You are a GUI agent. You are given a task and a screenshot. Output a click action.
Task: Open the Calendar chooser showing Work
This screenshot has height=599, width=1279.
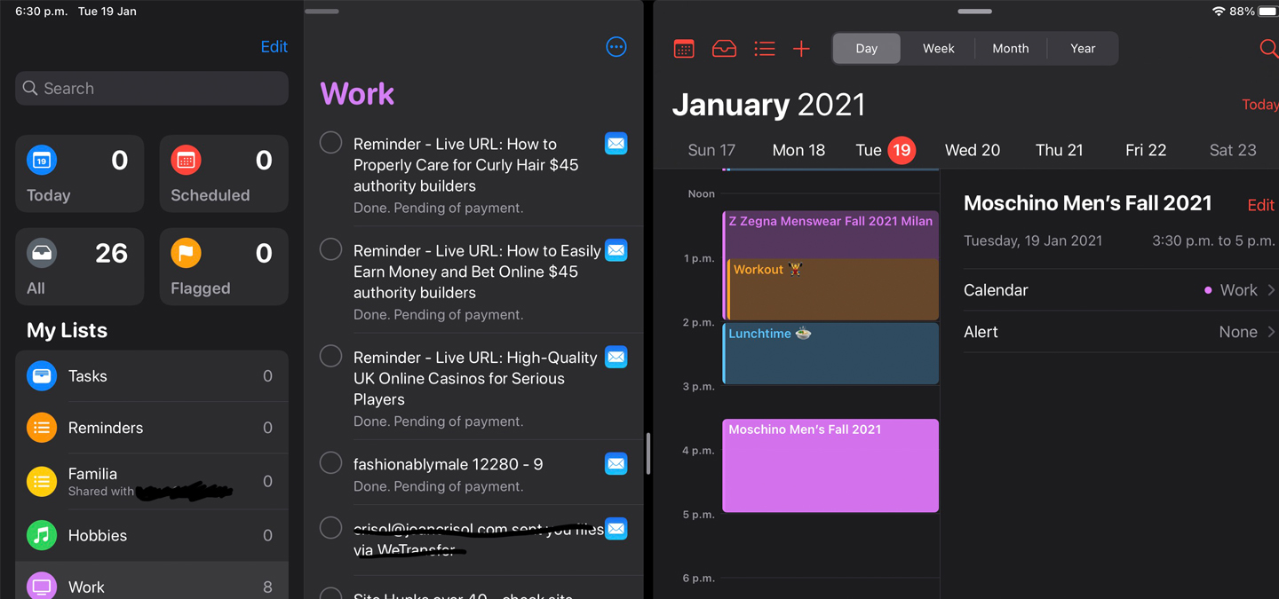point(1119,290)
